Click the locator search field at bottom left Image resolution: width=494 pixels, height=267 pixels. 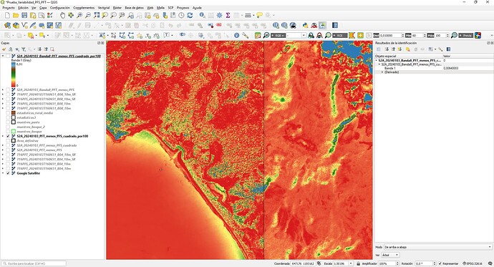34,263
